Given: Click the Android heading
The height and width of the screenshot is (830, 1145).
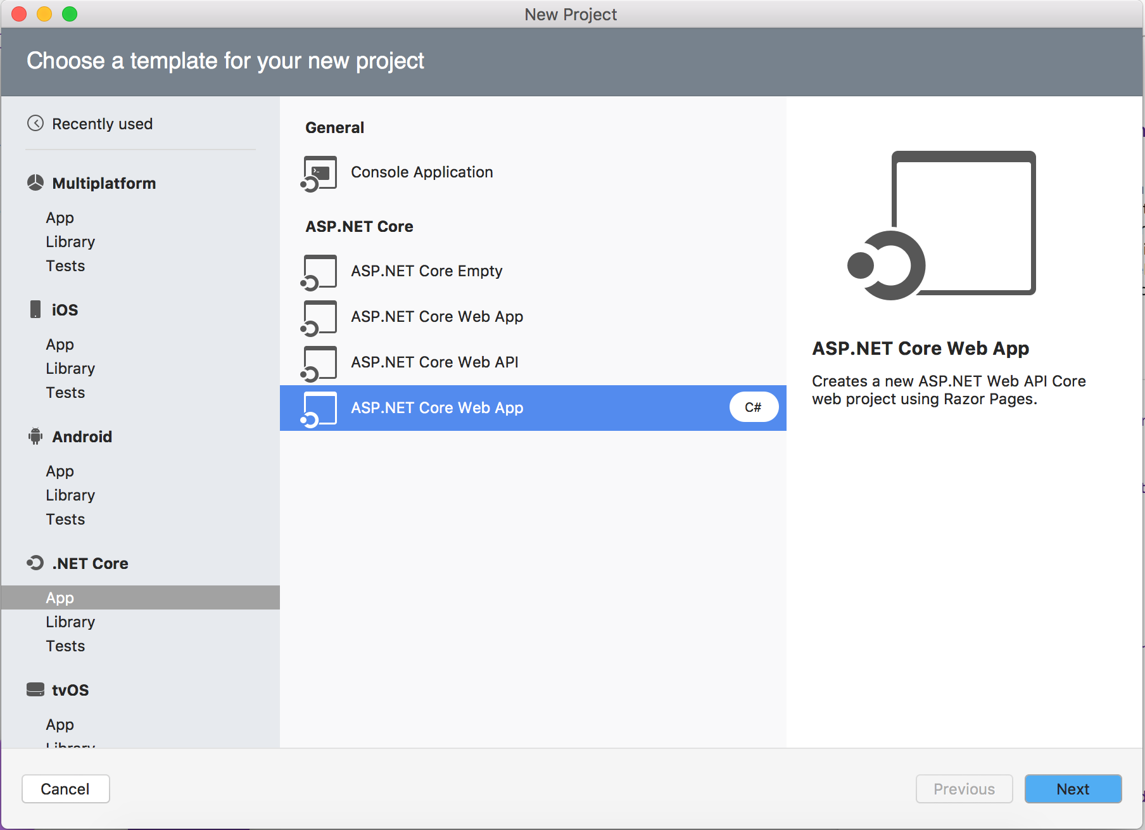Looking at the screenshot, I should click(x=82, y=437).
